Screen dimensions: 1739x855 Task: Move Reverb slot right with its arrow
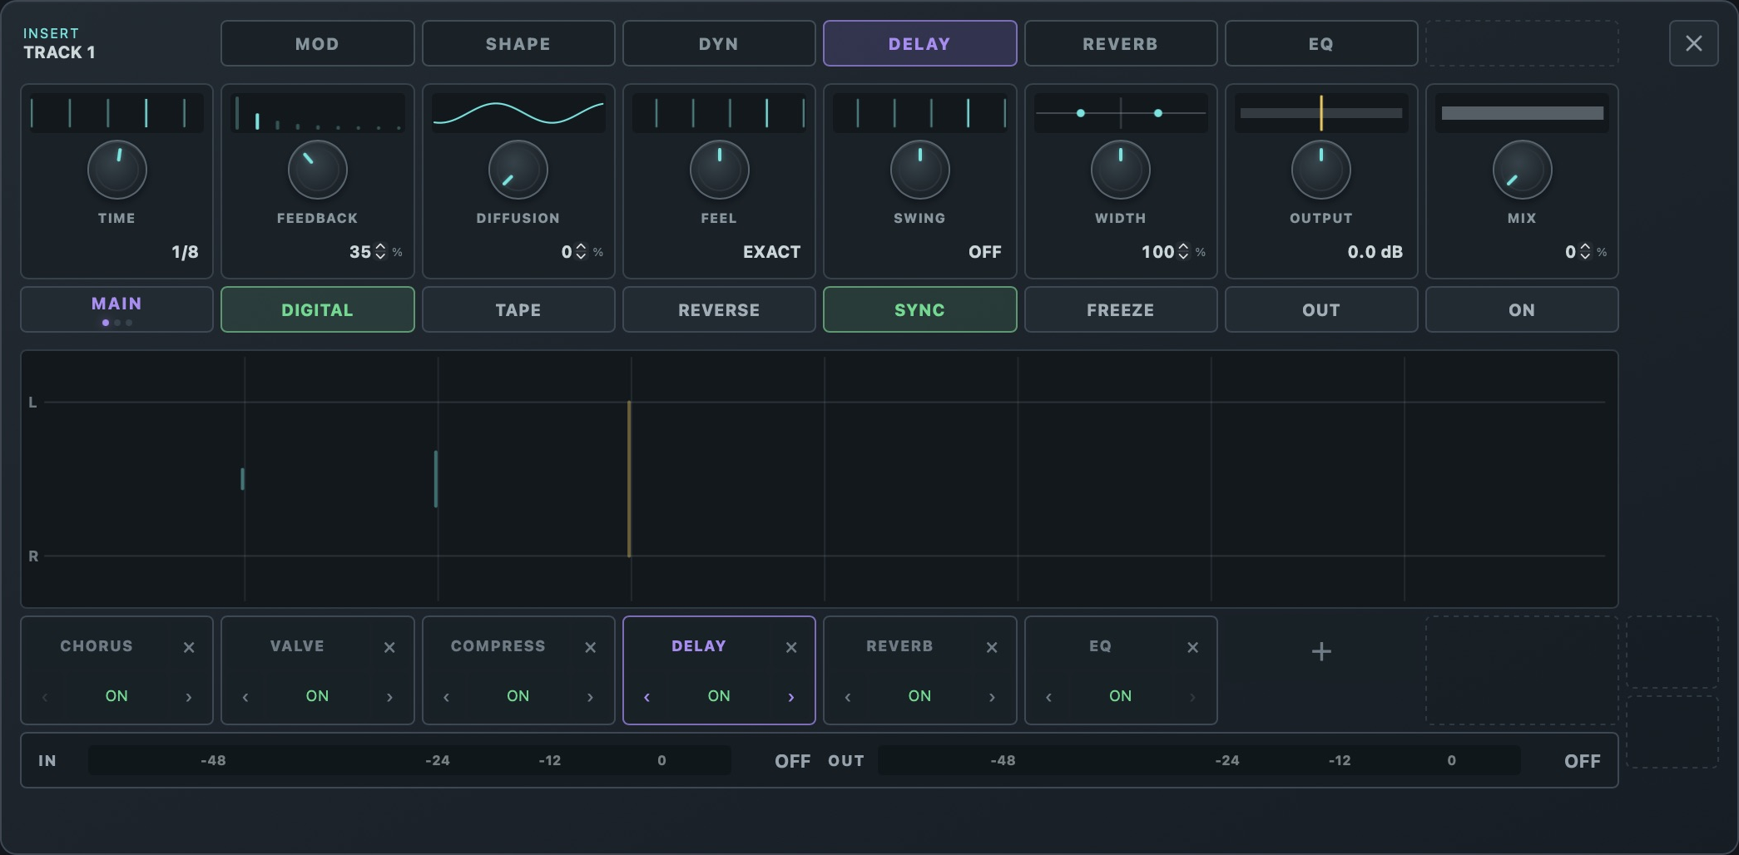click(x=992, y=697)
